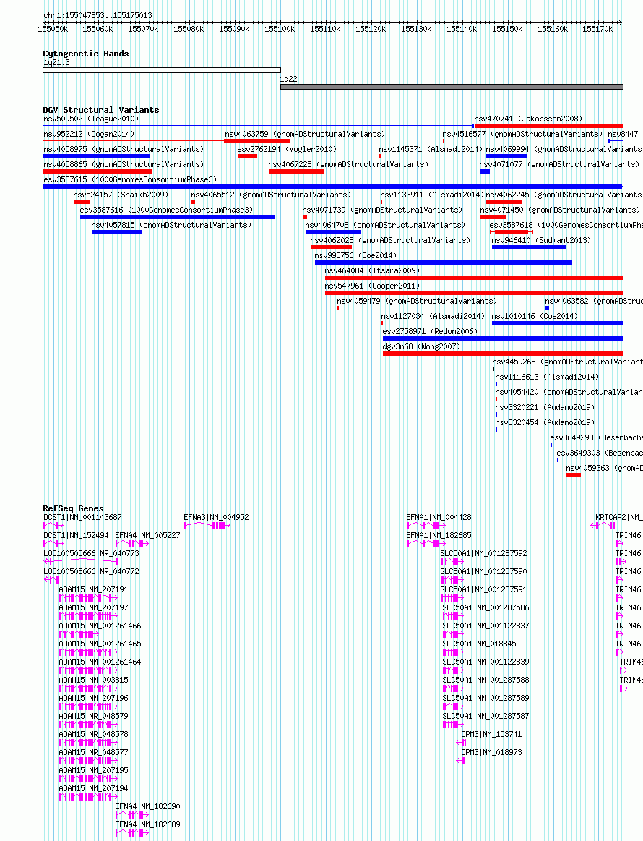Open the DCST1|NM_001143687 gene label
Screen dimensions: 643x841
coord(82,517)
